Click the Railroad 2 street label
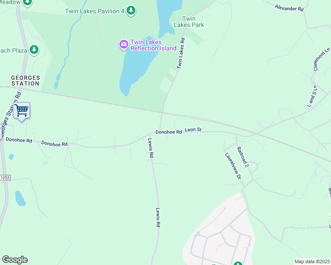Screen dimensions: 331x265 pyautogui.click(x=243, y=157)
